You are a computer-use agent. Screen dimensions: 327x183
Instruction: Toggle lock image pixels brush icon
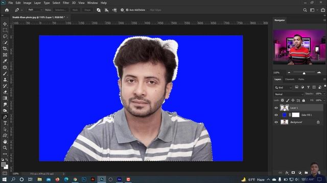[288, 101]
